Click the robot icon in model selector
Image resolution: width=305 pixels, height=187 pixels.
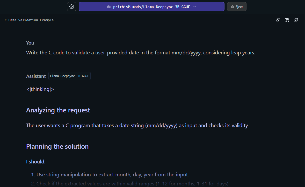(x=108, y=7)
